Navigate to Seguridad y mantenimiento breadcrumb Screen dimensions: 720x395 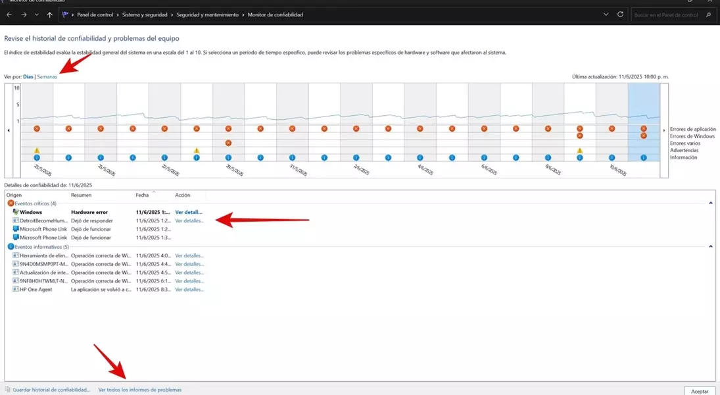pos(206,14)
